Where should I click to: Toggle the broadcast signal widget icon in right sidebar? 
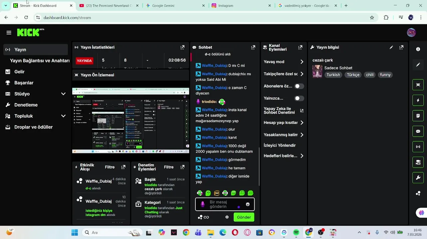[418, 147]
